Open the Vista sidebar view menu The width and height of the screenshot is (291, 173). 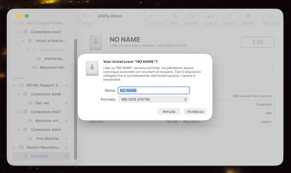[x=87, y=16]
